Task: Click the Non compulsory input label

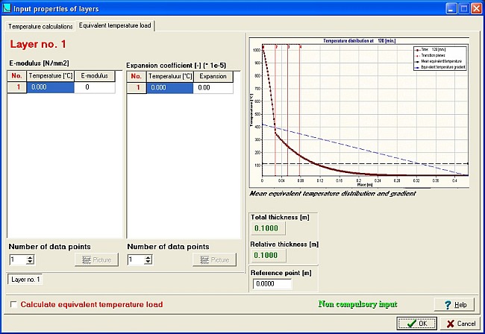Action: pyautogui.click(x=357, y=304)
